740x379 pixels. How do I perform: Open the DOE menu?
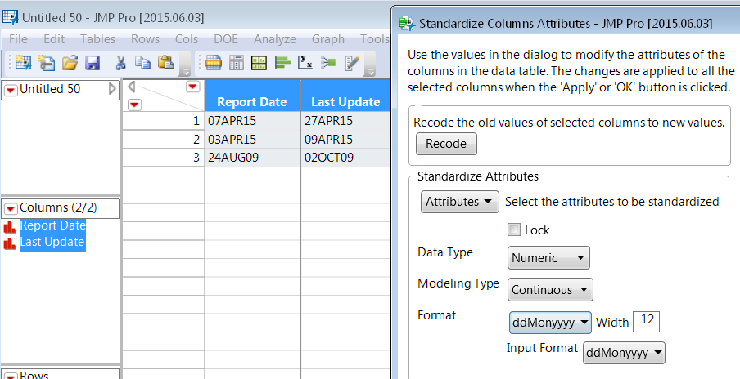coord(226,39)
